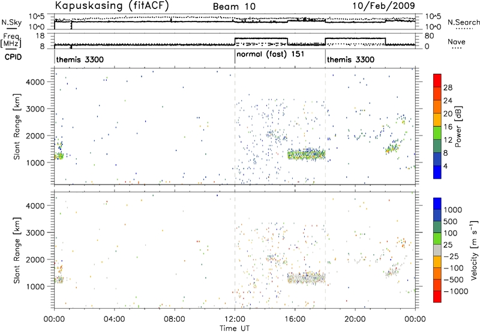This screenshot has height=332, width=480.
Task: Click the "100" value on the Velocity scale
Action: point(452,233)
